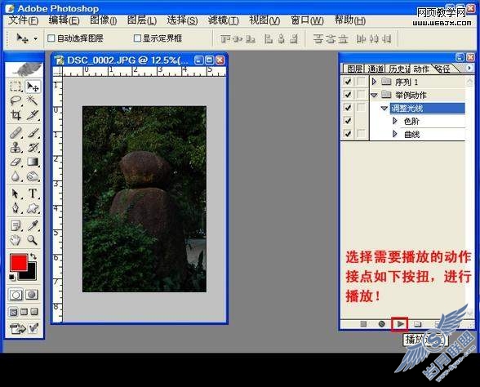Select the Brush tool

[x=33, y=133]
